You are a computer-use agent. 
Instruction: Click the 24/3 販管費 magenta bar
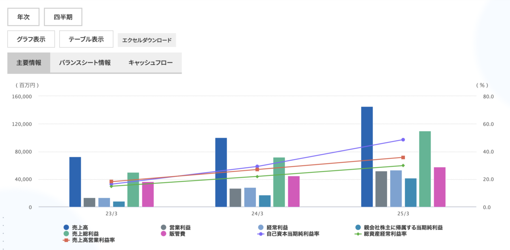pyautogui.click(x=294, y=192)
